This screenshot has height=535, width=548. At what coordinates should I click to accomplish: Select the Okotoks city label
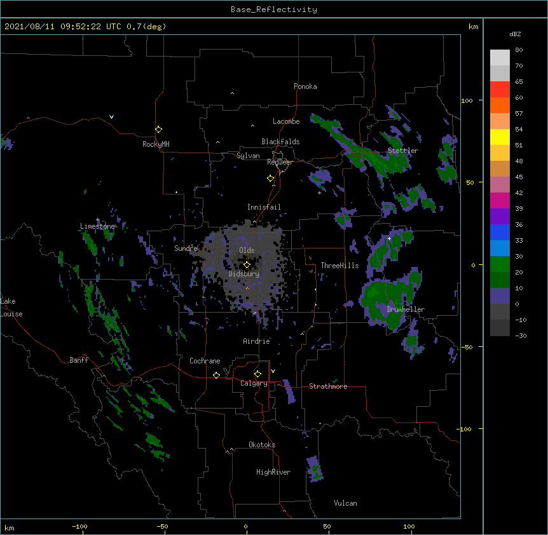(262, 445)
